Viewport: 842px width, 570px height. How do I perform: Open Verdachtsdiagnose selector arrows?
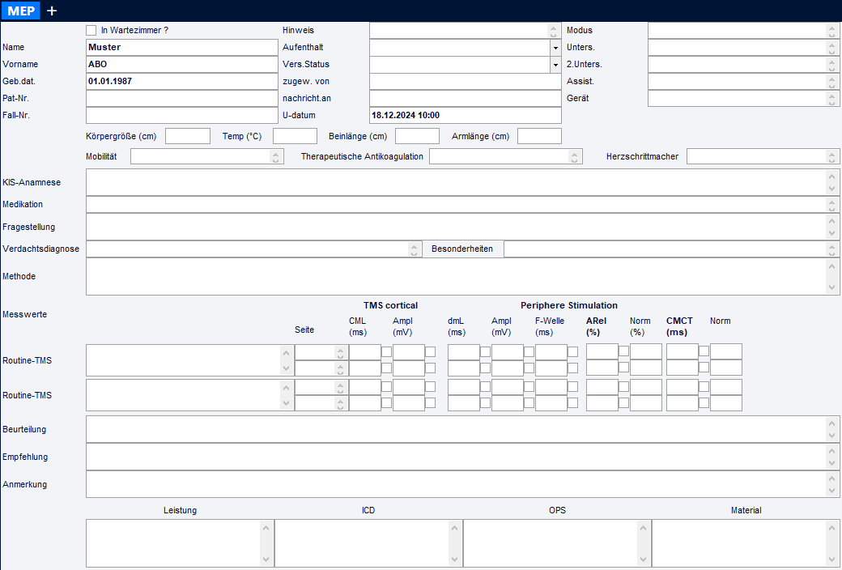(x=414, y=249)
